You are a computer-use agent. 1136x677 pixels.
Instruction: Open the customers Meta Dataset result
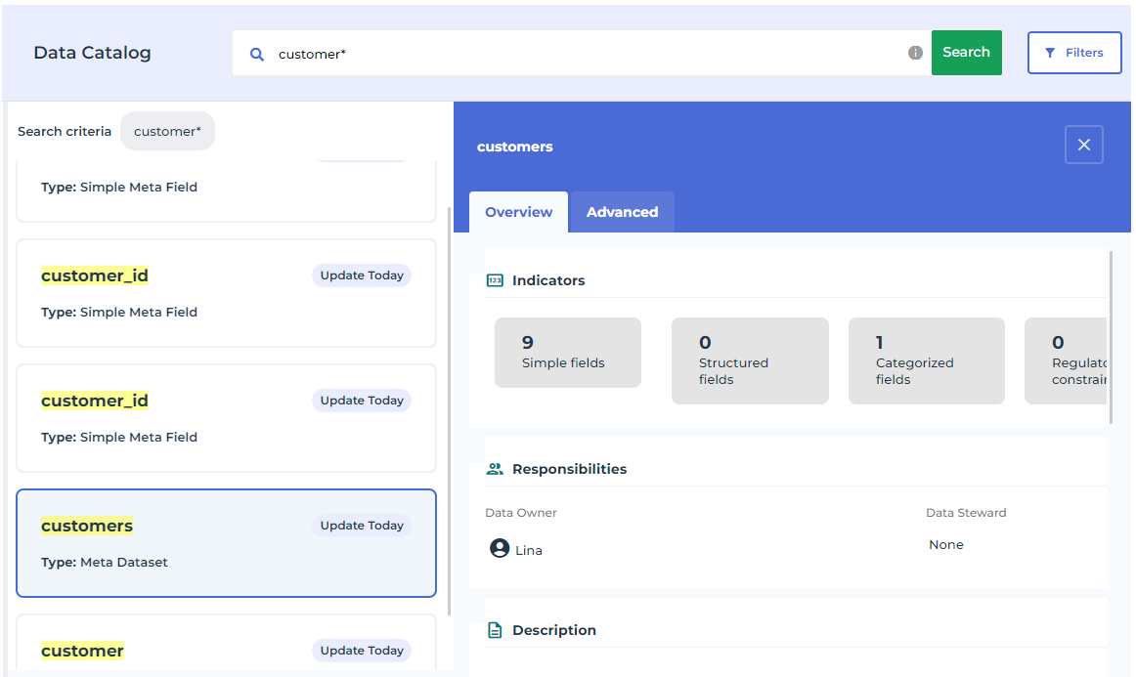click(x=226, y=542)
